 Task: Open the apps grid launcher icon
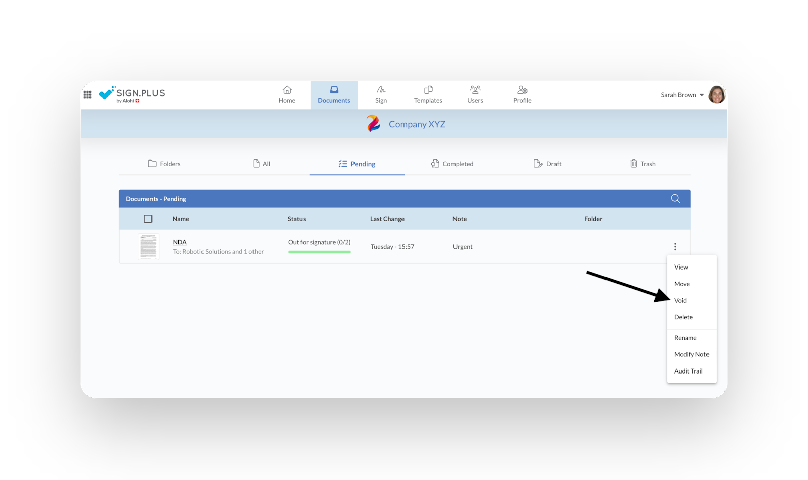(x=87, y=94)
